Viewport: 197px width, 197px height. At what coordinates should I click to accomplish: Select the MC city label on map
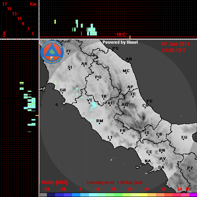tap(126, 71)
